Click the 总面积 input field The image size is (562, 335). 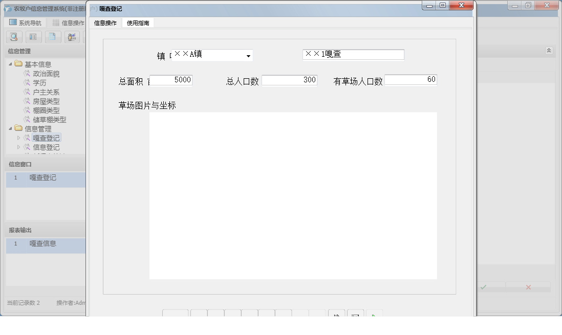pos(171,80)
